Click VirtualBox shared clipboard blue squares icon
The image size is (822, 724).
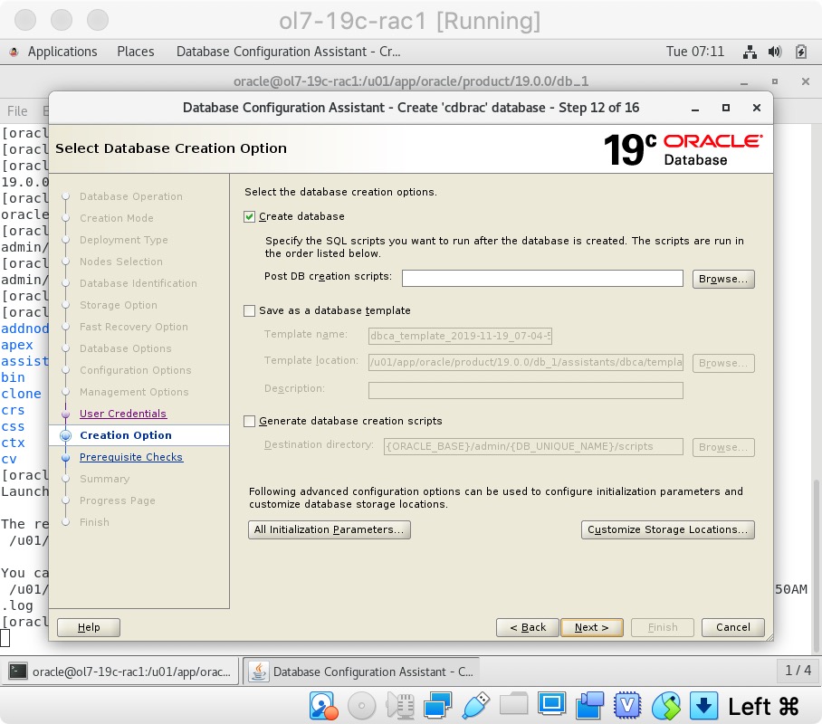point(589,706)
